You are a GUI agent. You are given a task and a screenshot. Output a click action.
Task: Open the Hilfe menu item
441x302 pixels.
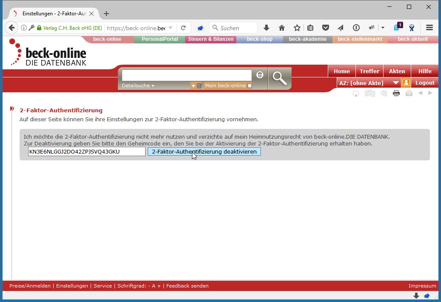coord(425,71)
